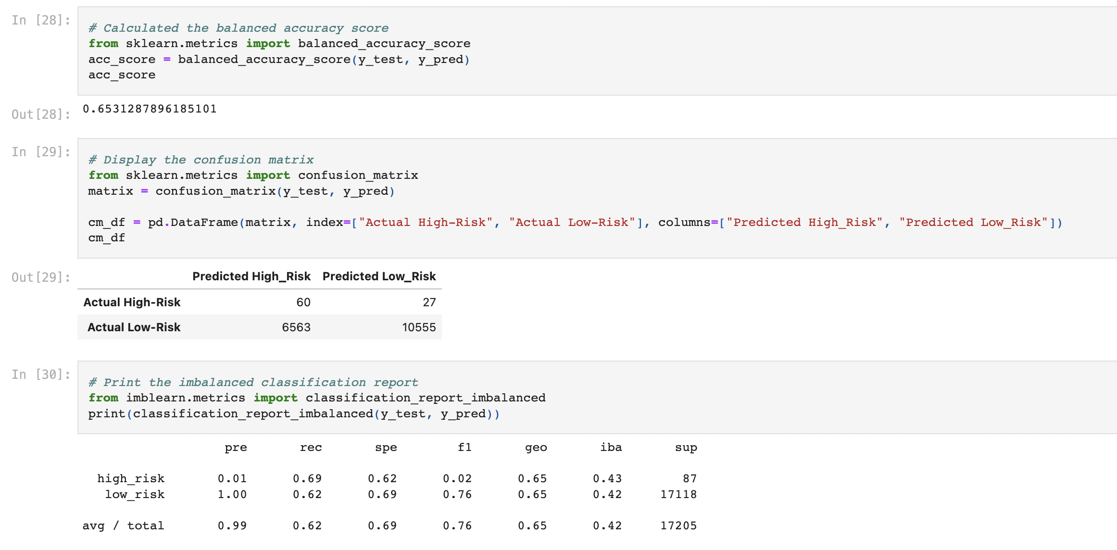
Task: Click the support value 87
Action: pos(690,479)
